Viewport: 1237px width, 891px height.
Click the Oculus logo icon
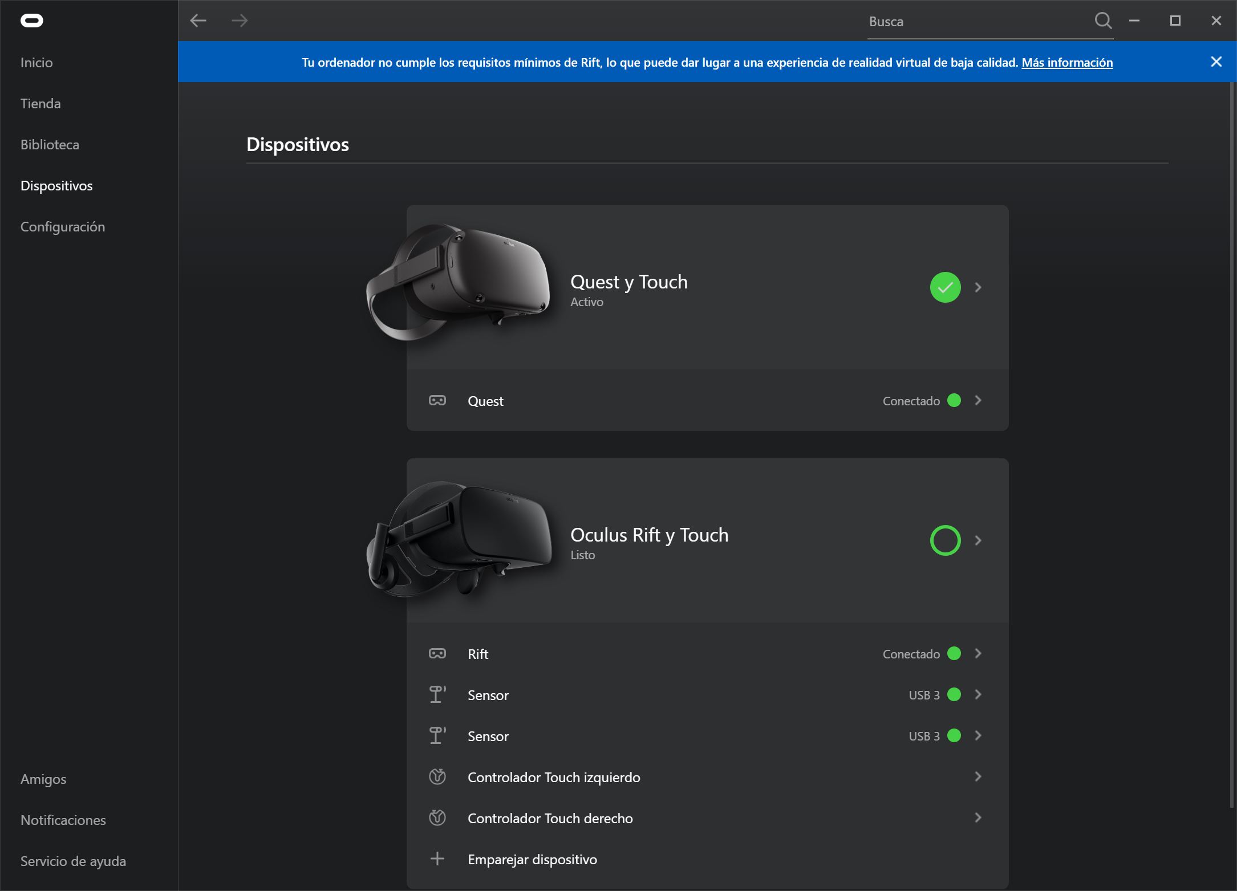point(33,21)
